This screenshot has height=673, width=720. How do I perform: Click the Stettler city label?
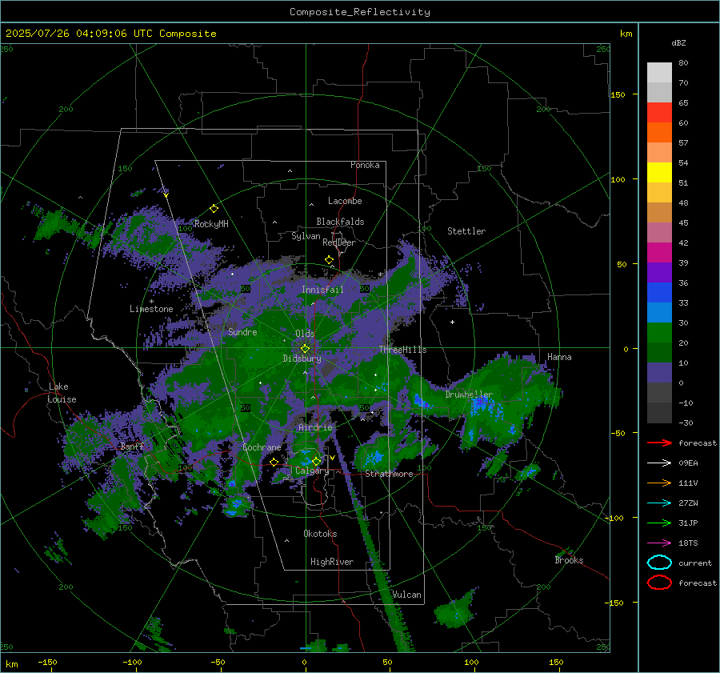point(466,231)
